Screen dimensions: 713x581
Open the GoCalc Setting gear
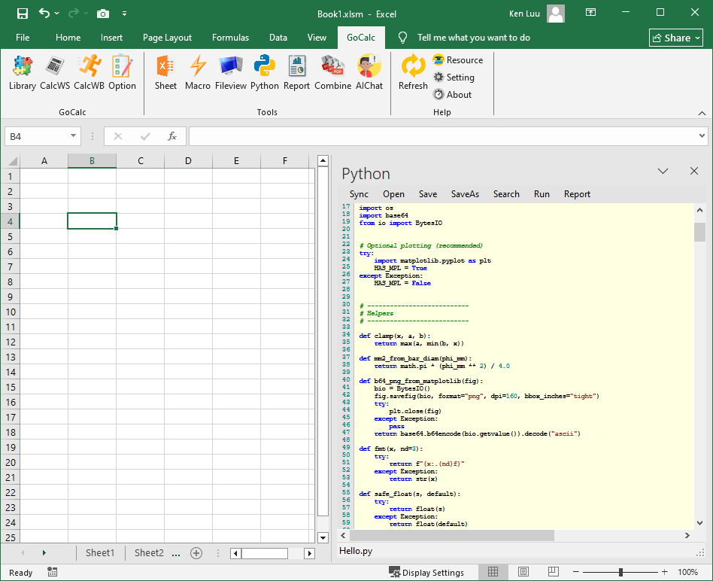454,78
